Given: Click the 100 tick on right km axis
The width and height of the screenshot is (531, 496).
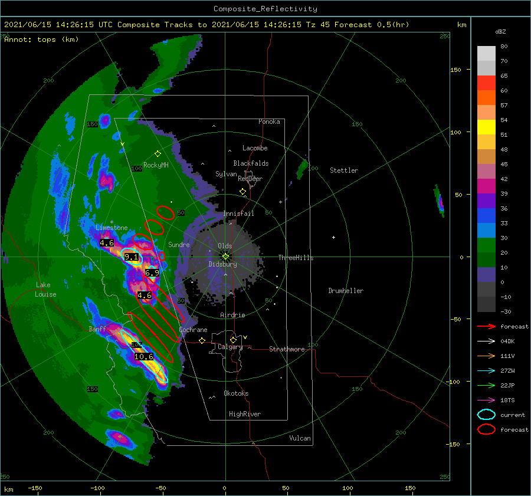Looking at the screenshot, I should pyautogui.click(x=456, y=132).
